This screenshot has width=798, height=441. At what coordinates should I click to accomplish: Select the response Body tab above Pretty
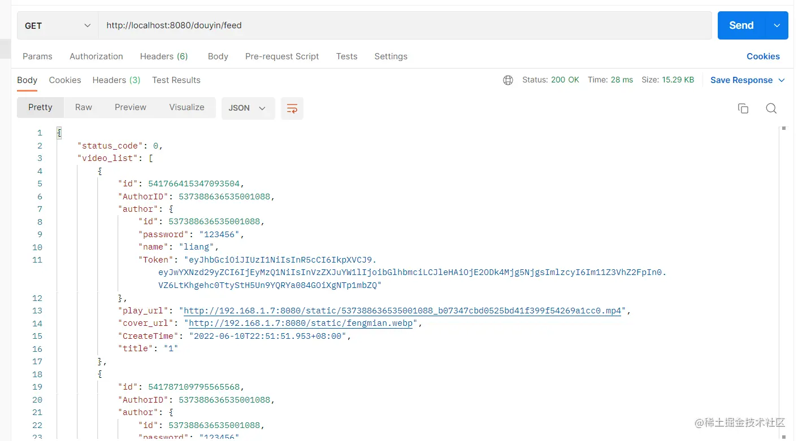27,80
